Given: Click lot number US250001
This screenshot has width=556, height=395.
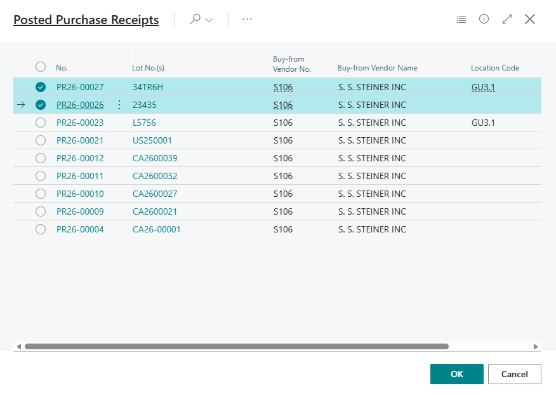Looking at the screenshot, I should coord(152,140).
